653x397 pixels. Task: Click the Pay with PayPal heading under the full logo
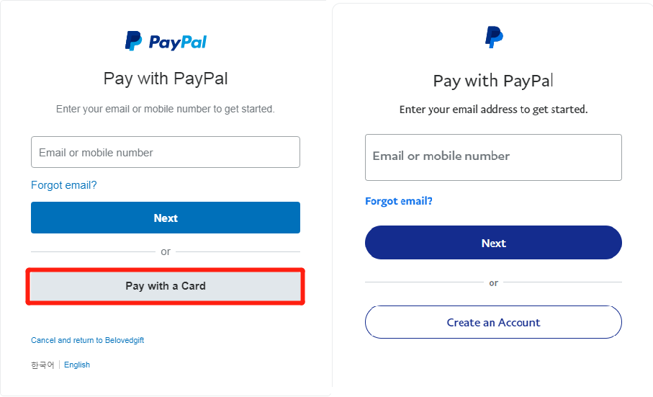[x=166, y=79]
